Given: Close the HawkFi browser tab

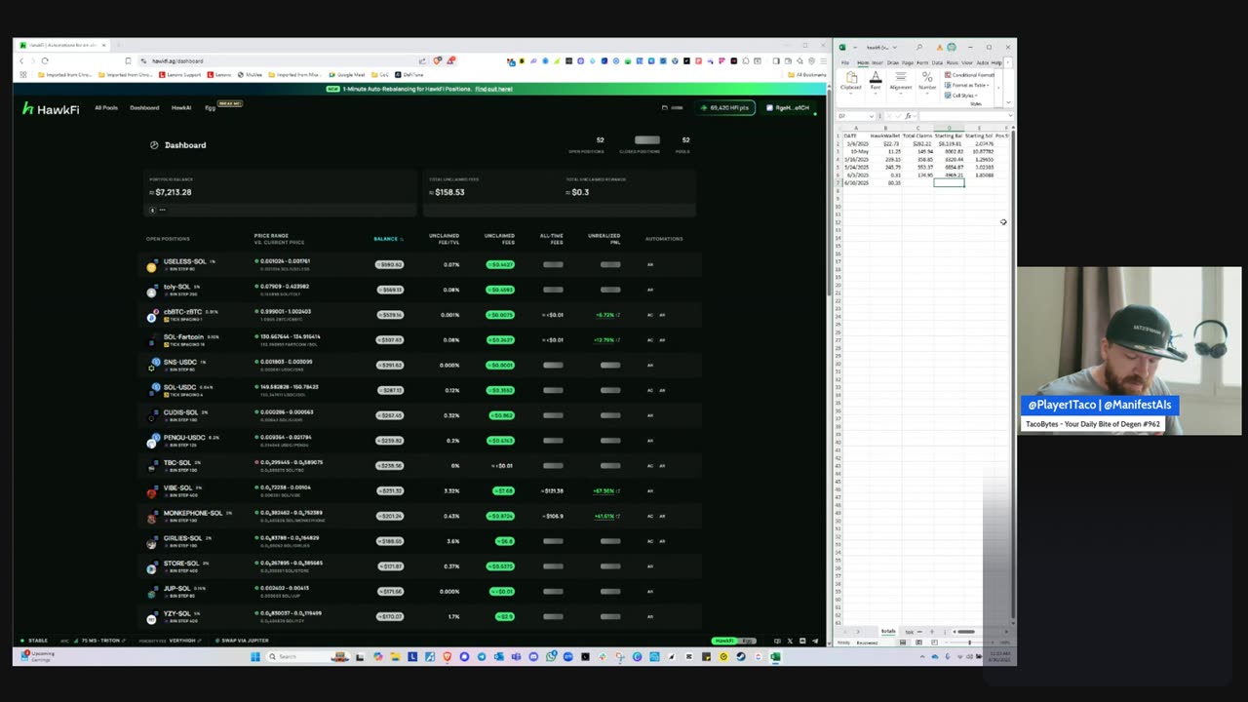Looking at the screenshot, I should (x=104, y=45).
